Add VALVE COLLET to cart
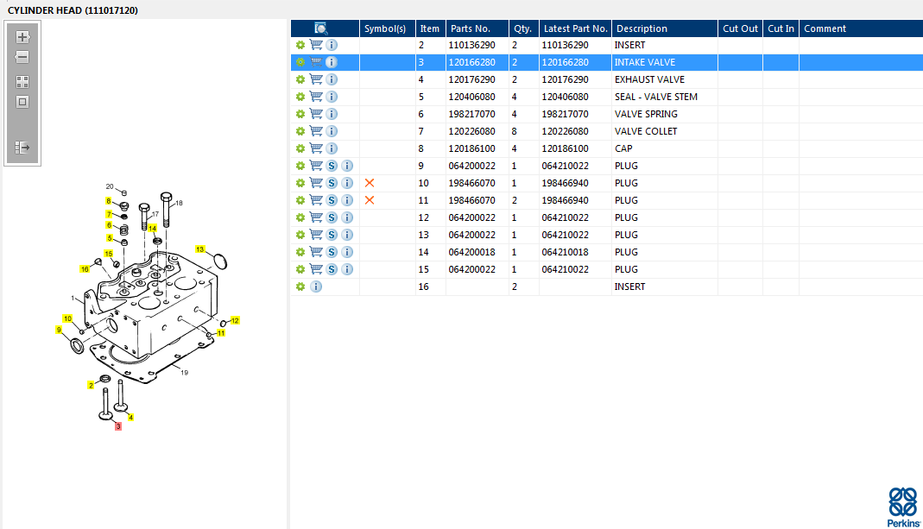 [316, 131]
